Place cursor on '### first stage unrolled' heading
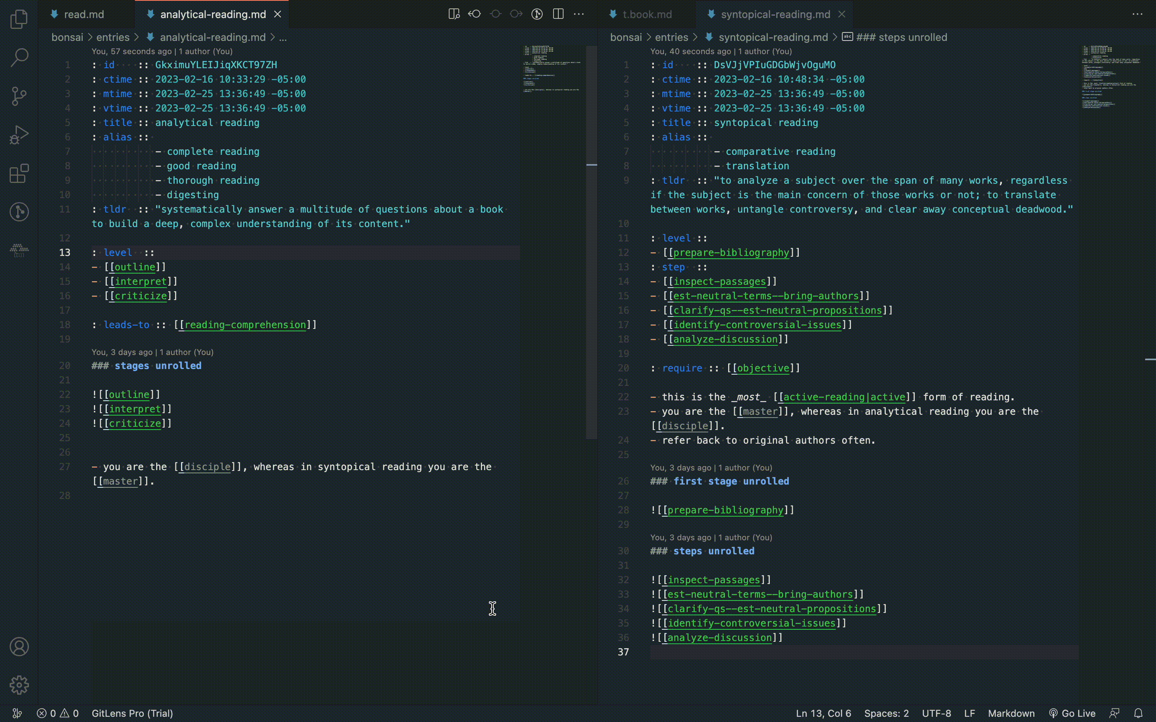Viewport: 1156px width, 722px height. (x=719, y=481)
